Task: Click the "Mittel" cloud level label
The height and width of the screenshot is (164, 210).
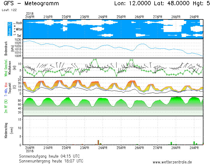Action: [x=19, y=29]
